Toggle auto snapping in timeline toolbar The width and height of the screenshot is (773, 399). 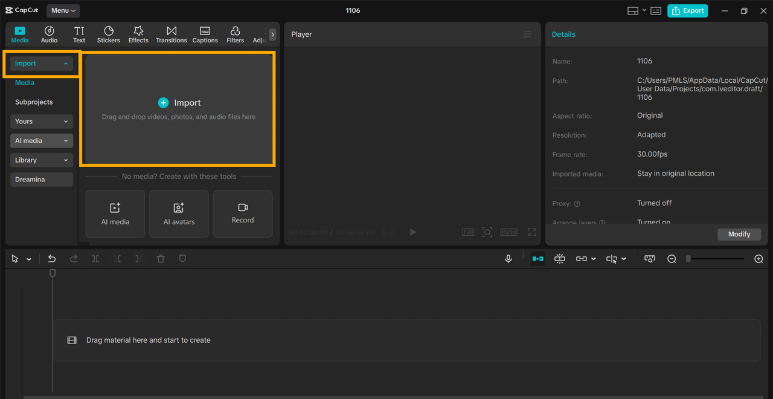(560, 259)
